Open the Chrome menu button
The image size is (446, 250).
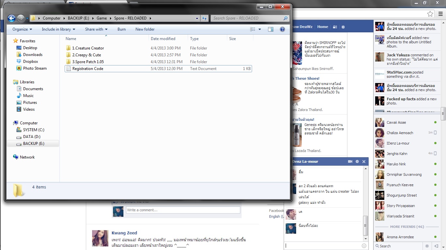point(440,14)
